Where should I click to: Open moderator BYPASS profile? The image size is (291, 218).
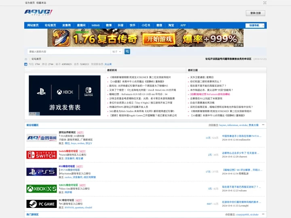[69, 208]
